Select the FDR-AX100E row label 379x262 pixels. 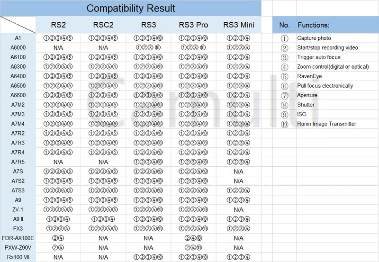18,238
